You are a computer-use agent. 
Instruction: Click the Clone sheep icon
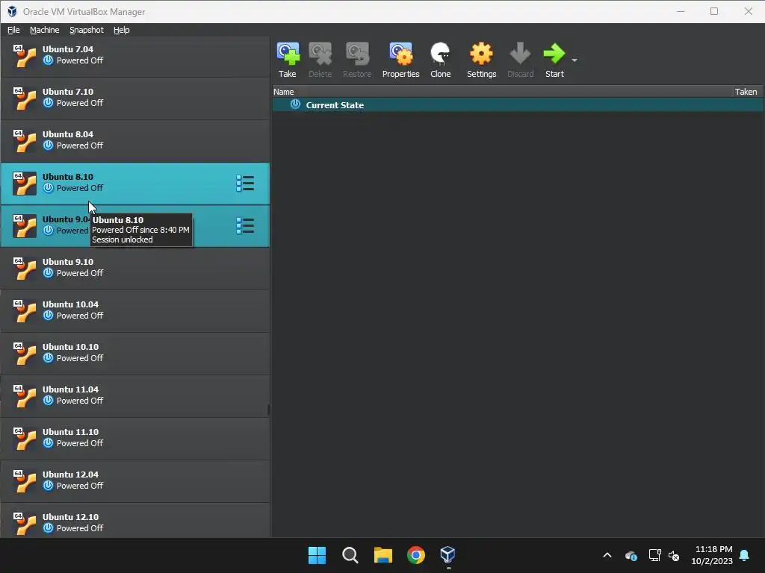point(440,54)
